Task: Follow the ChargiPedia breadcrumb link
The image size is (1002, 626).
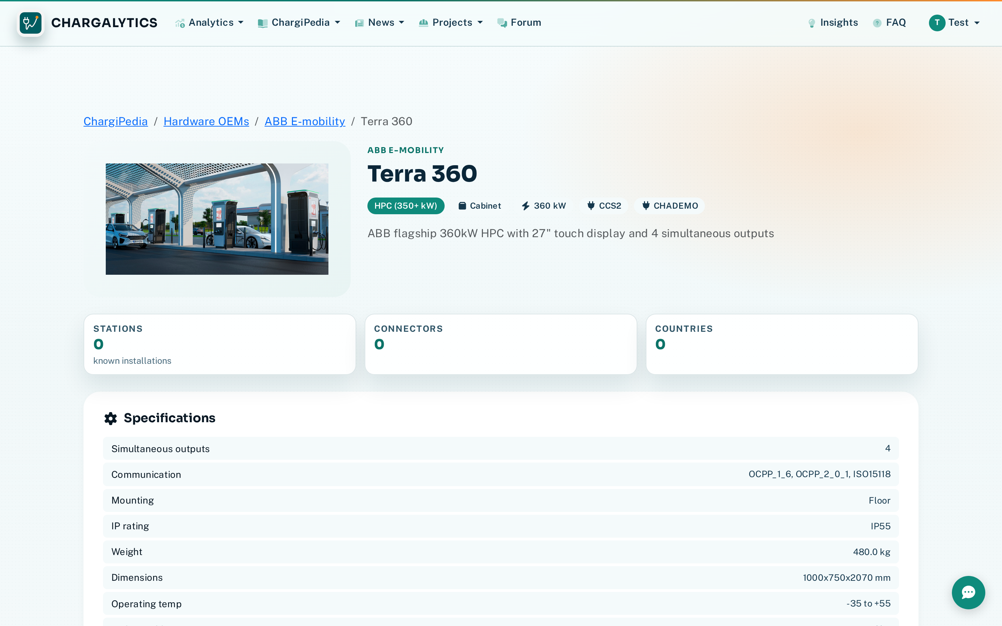Action: click(x=116, y=121)
